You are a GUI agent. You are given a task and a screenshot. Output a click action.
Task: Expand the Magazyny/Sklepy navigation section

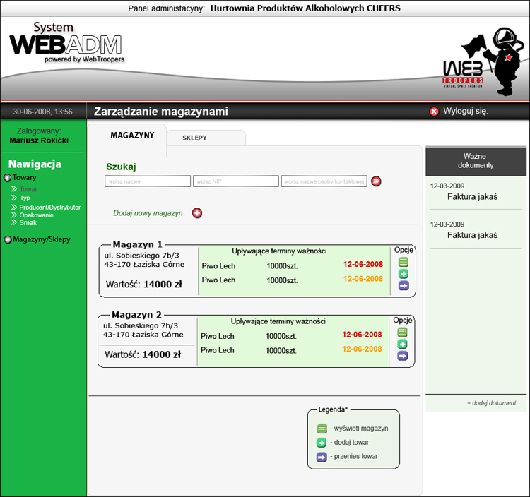pos(8,239)
